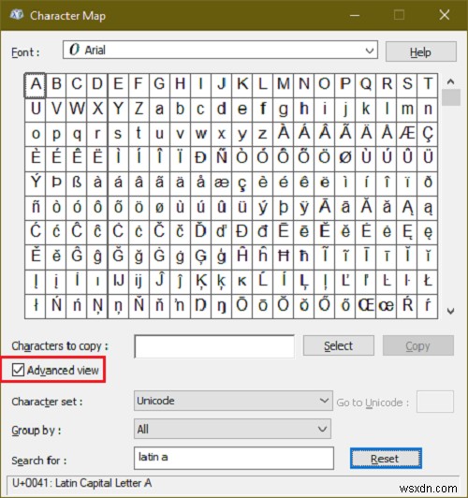Select capital letter A in the grid
The width and height of the screenshot is (468, 498).
36,85
